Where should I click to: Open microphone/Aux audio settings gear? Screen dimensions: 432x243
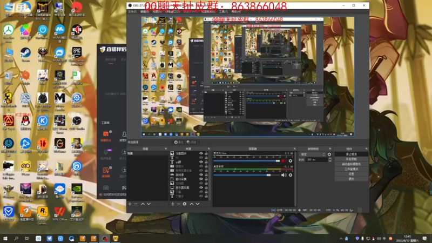[x=291, y=161]
